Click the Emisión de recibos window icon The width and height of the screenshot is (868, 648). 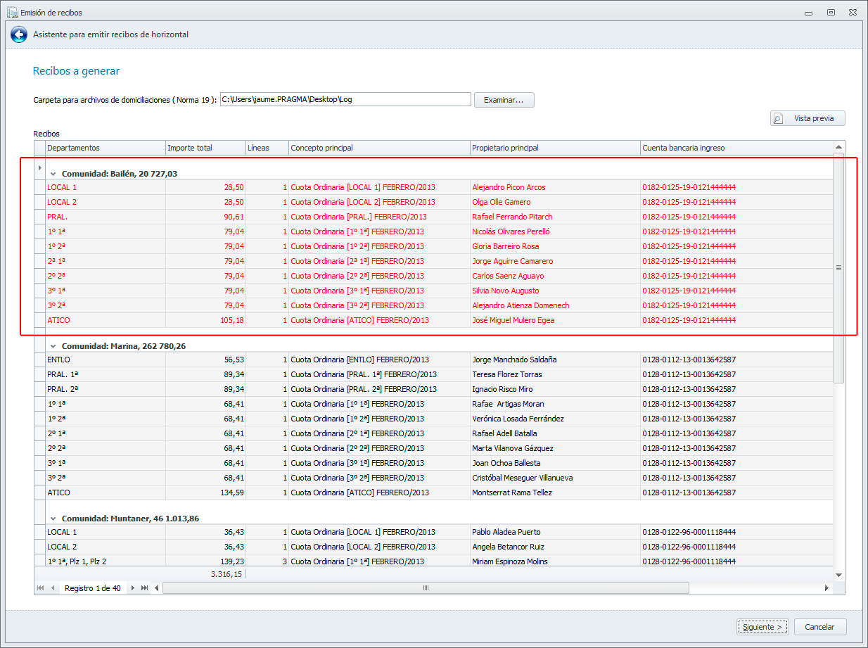pyautogui.click(x=11, y=12)
